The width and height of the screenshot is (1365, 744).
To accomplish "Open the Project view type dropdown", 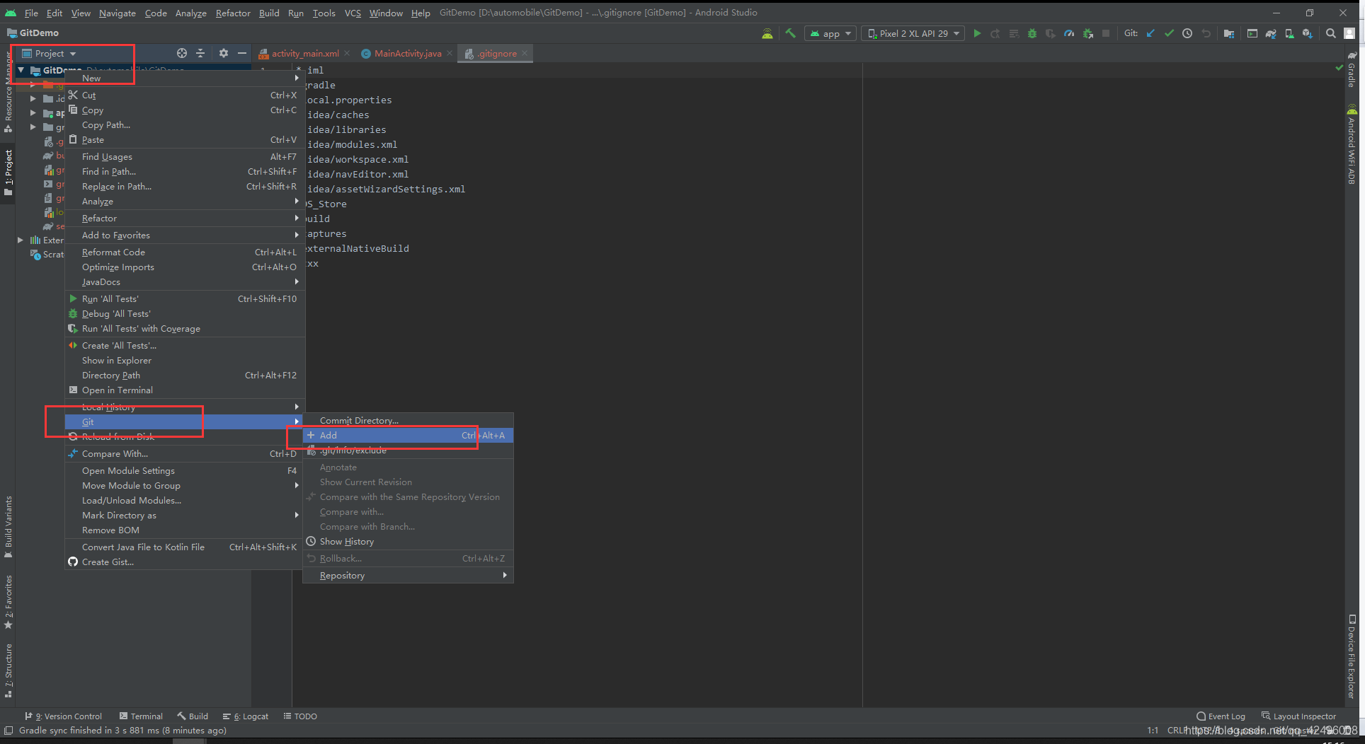I will click(49, 53).
